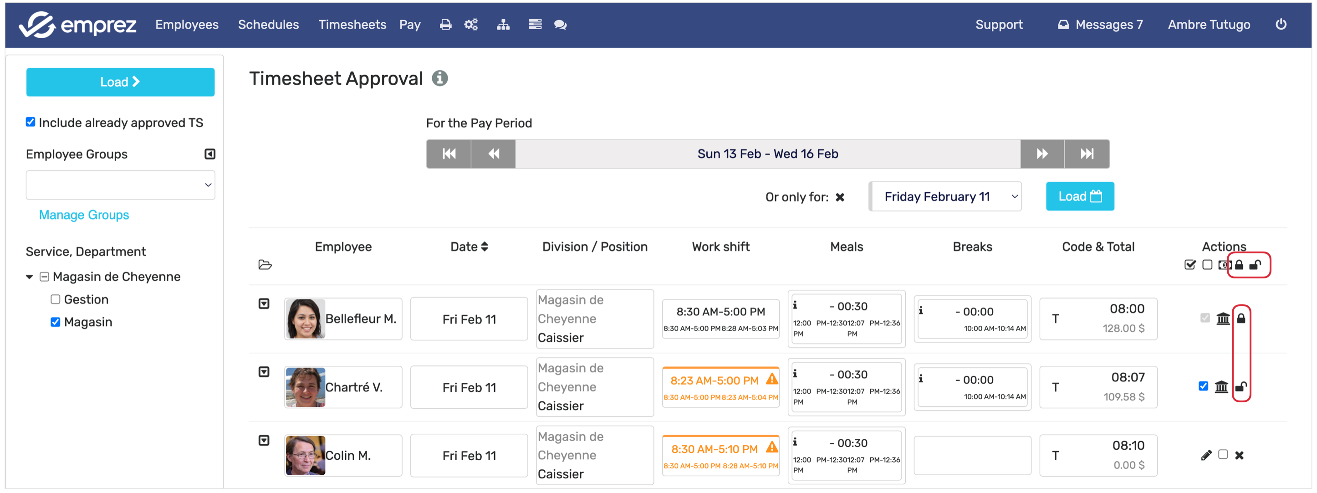Click the Manage Groups link

[x=84, y=215]
